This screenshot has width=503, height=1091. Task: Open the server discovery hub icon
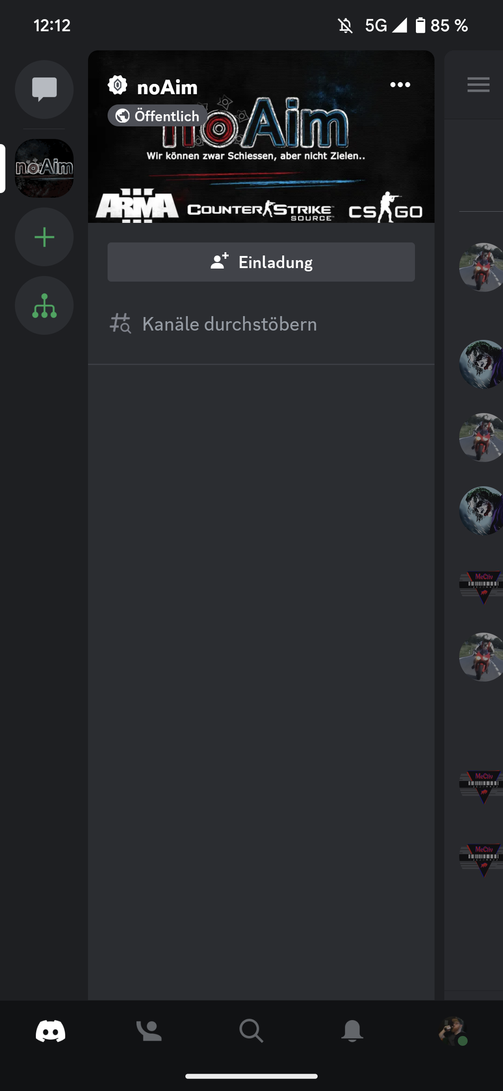[x=44, y=305]
